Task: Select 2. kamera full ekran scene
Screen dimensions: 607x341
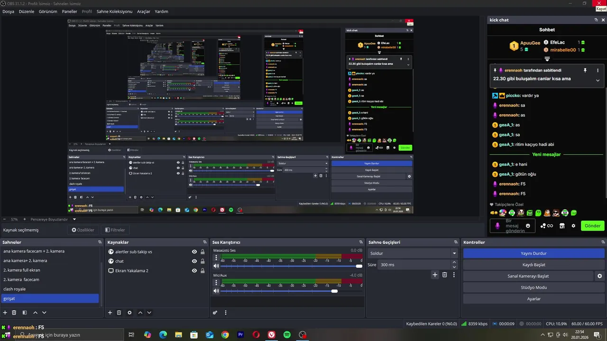Action: pos(50,270)
